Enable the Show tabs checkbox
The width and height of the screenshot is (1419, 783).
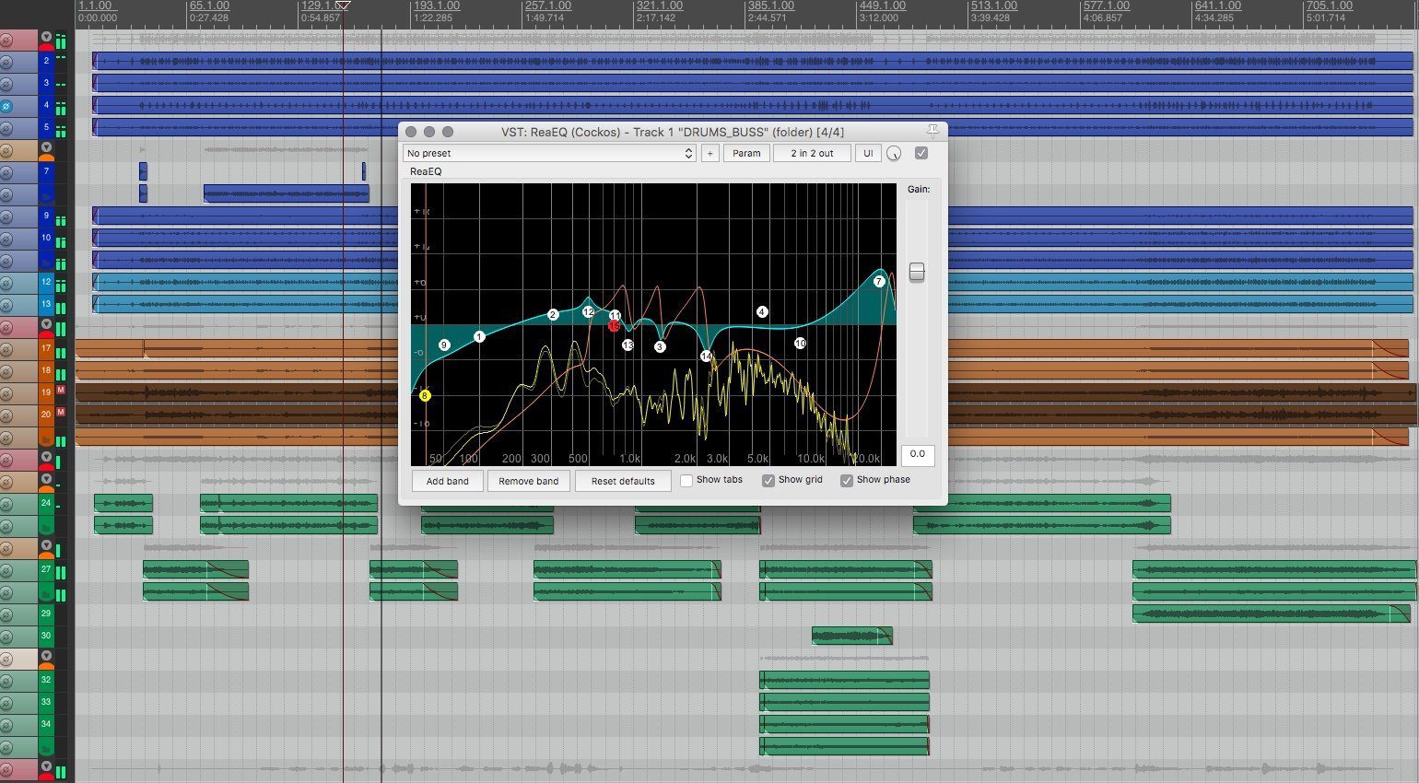point(686,480)
